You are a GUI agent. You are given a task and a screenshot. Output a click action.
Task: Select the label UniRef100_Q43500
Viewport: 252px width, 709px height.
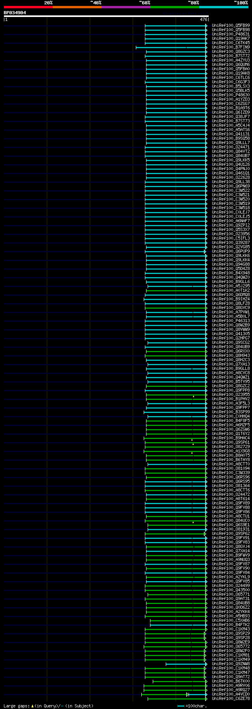click(231, 590)
